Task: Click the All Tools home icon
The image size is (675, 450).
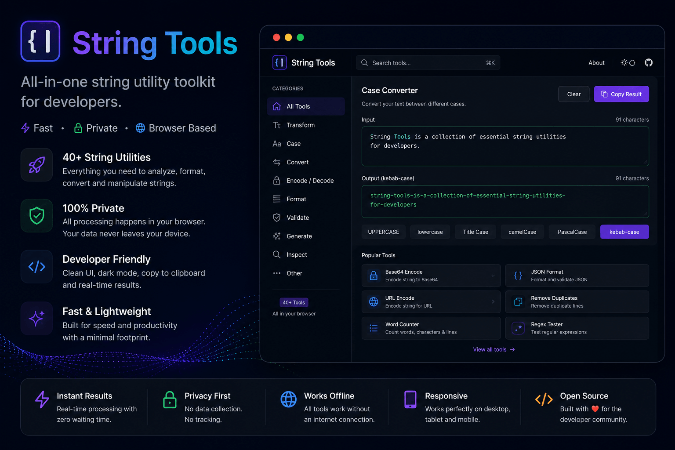Action: [277, 106]
